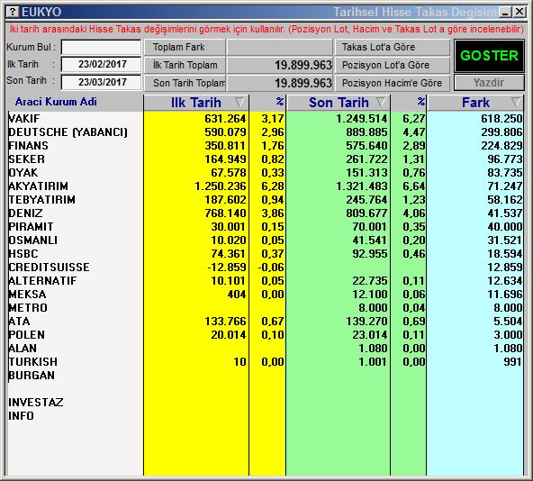
Task: Click the help question mark icon in title bar
Action: click(x=13, y=12)
